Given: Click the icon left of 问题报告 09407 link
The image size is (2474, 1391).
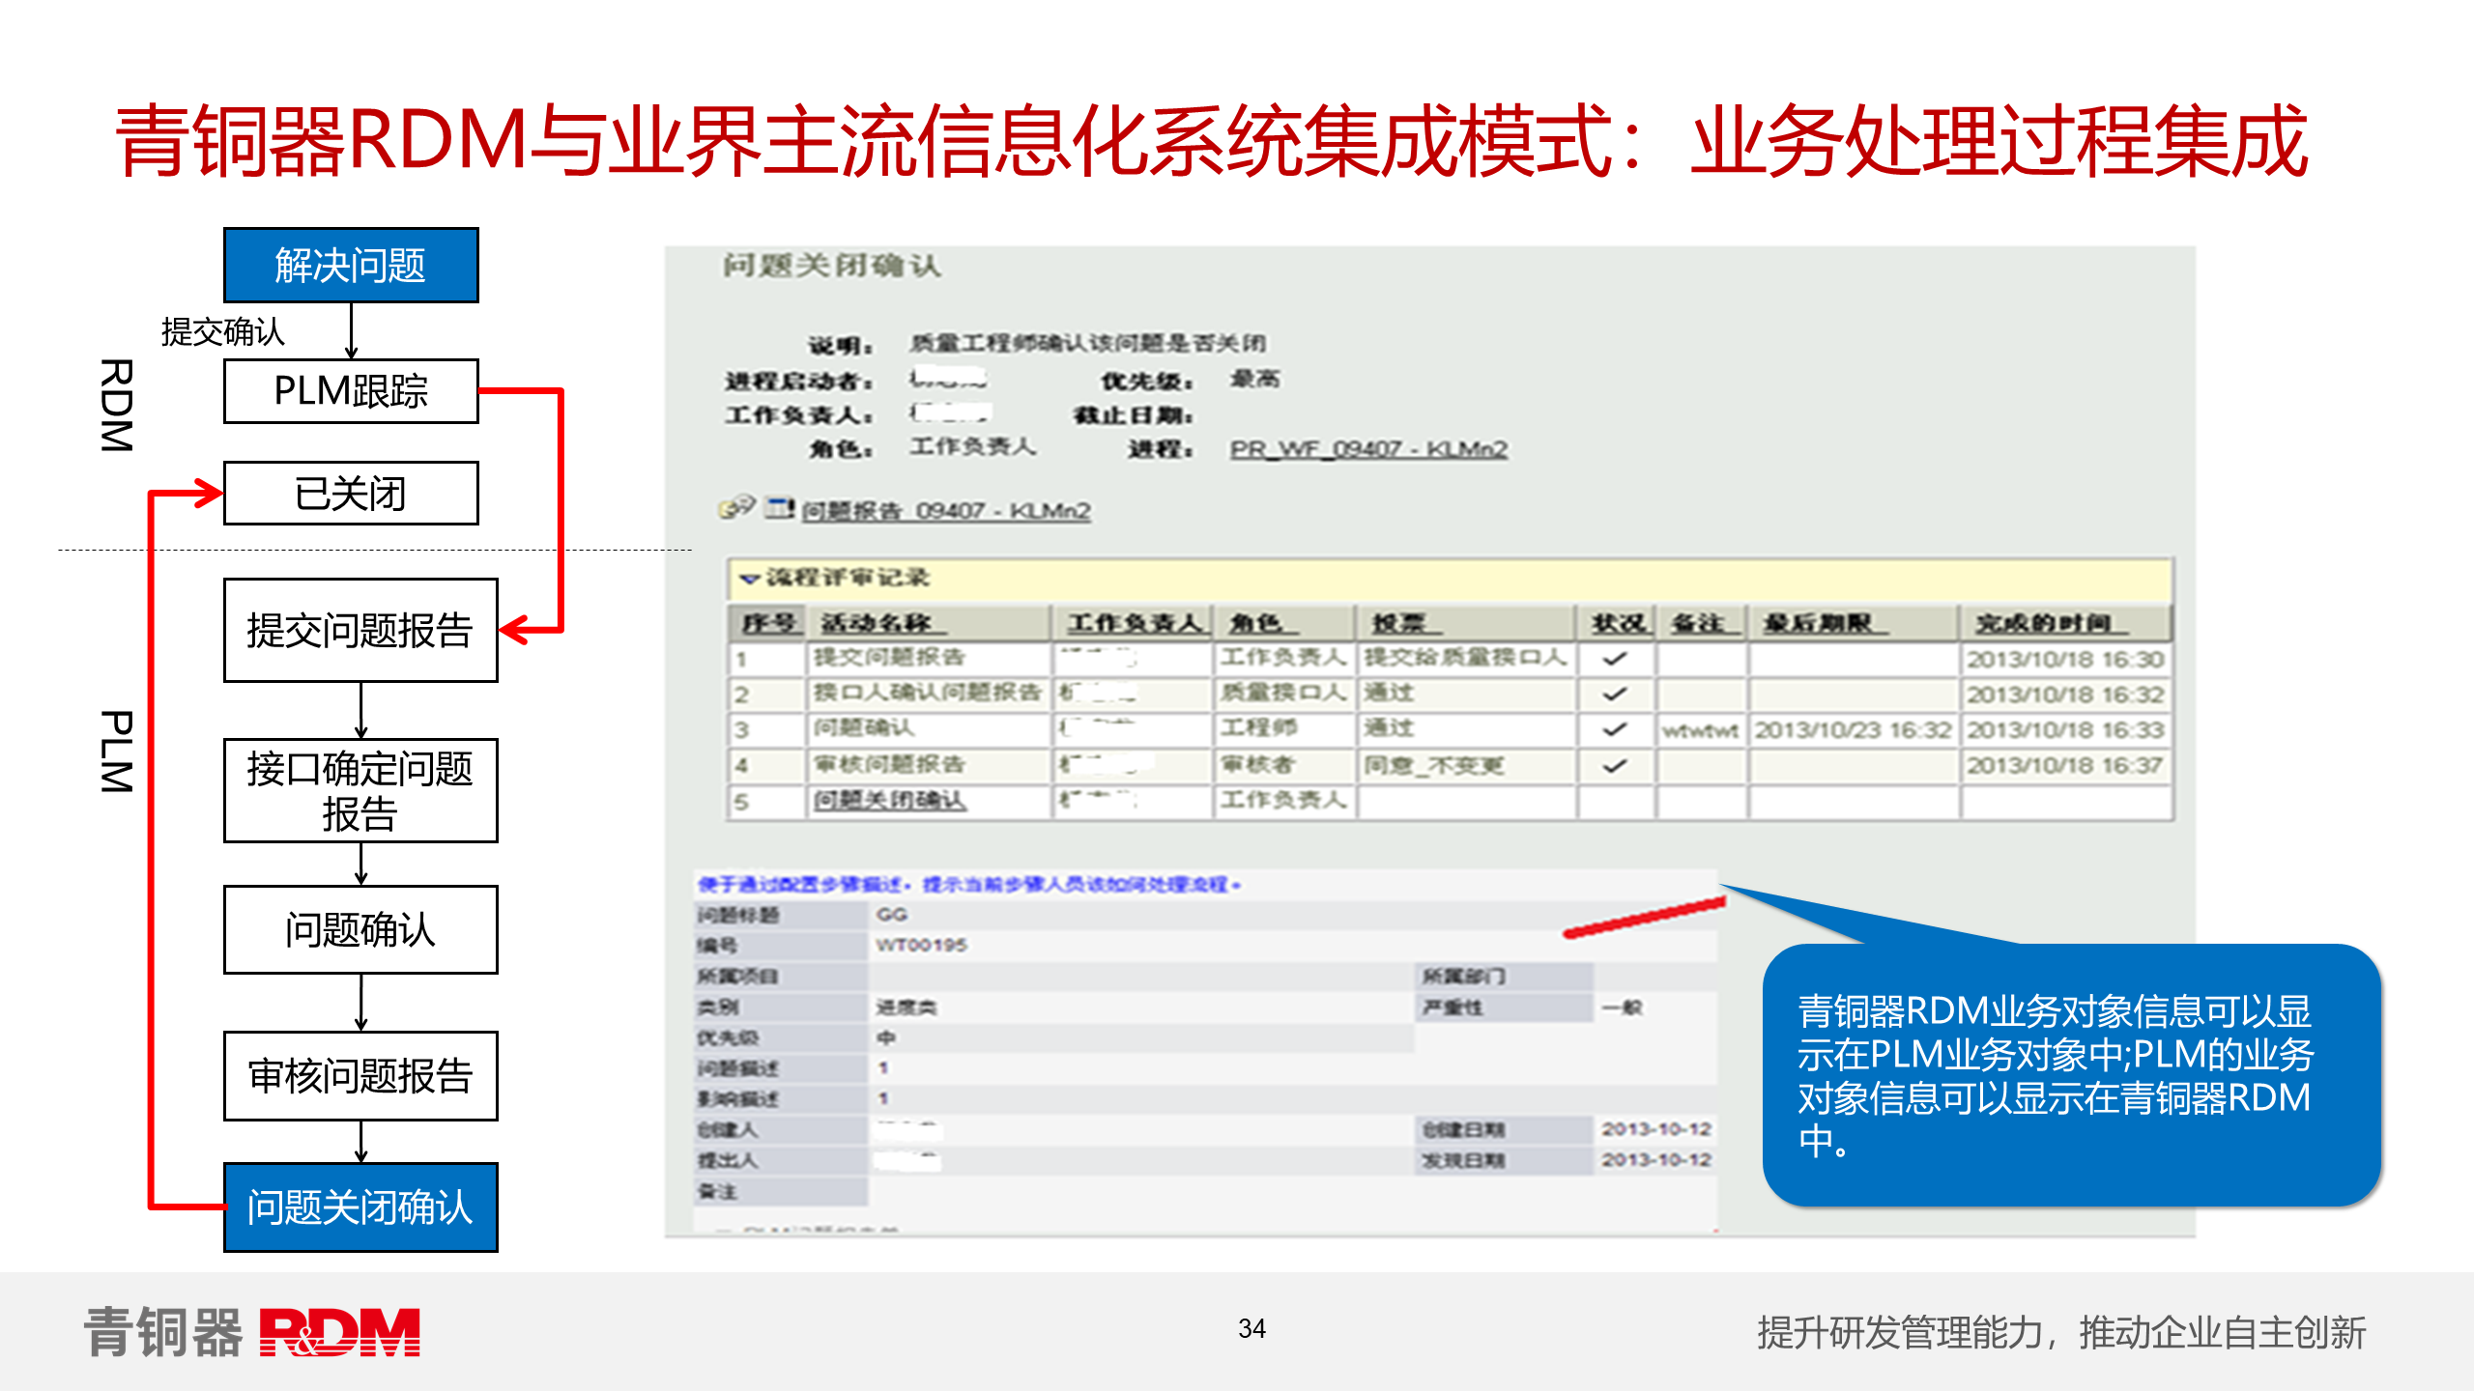Looking at the screenshot, I should [x=736, y=507].
